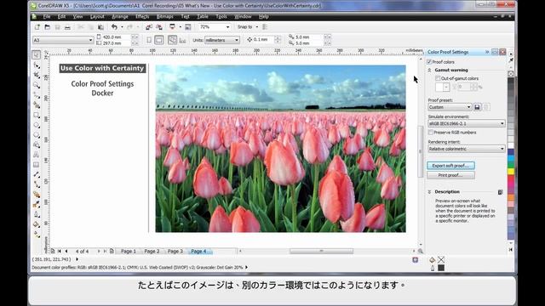
Task: Click the horizontal scrollbar thumb
Action: [322, 252]
